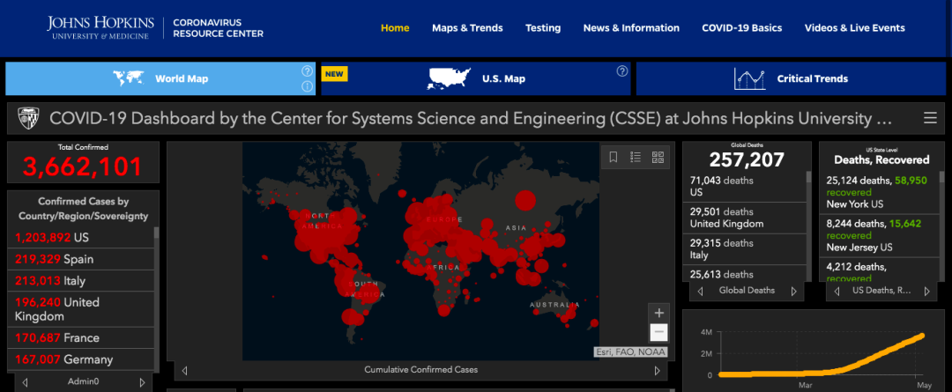This screenshot has height=392, width=952.
Task: Click the info icon on World Map tab
Action: pos(307,86)
